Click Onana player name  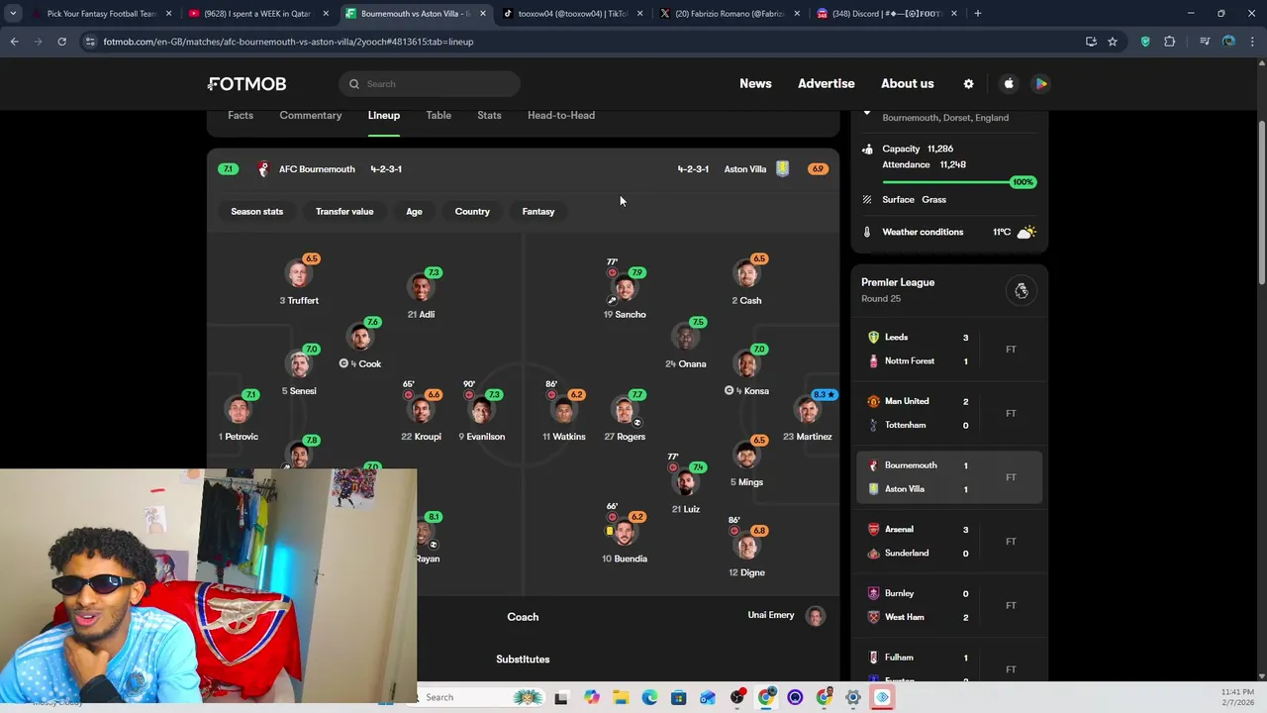click(686, 363)
